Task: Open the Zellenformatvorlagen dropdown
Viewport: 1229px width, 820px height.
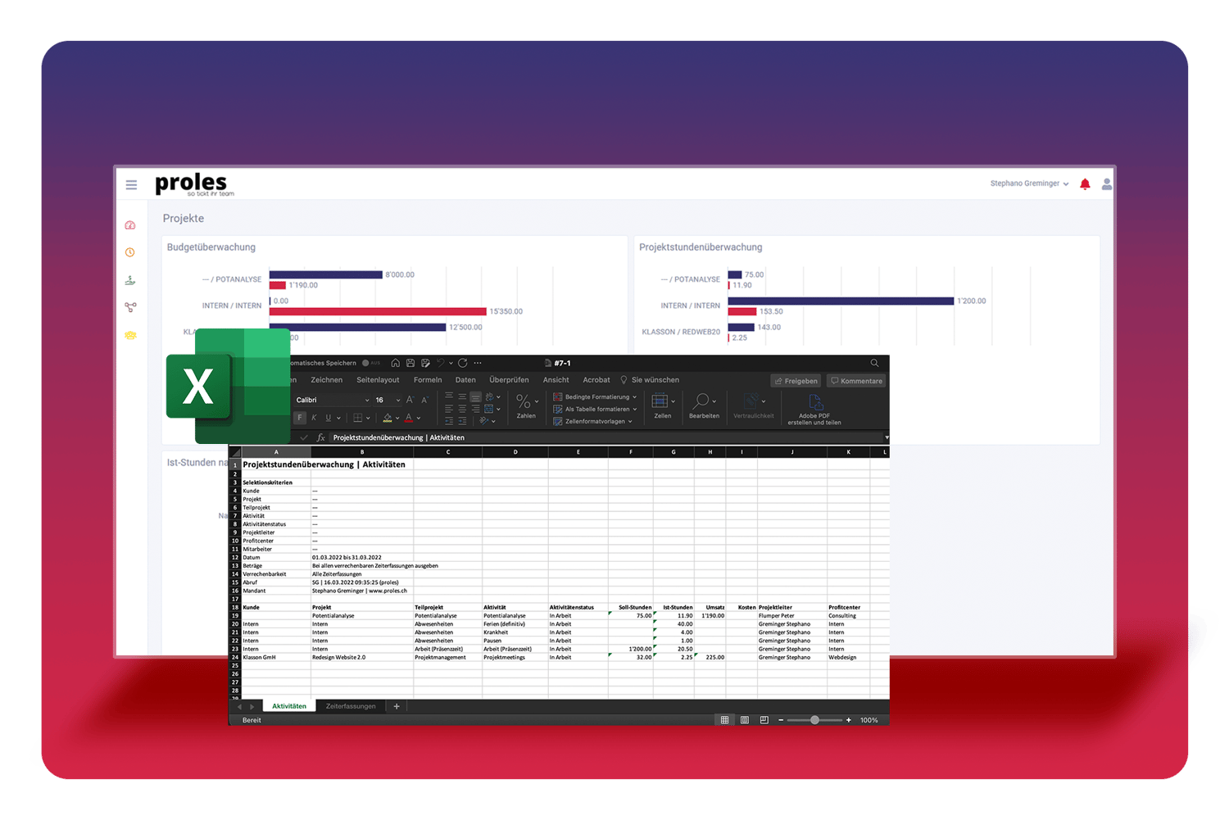Action: click(593, 421)
